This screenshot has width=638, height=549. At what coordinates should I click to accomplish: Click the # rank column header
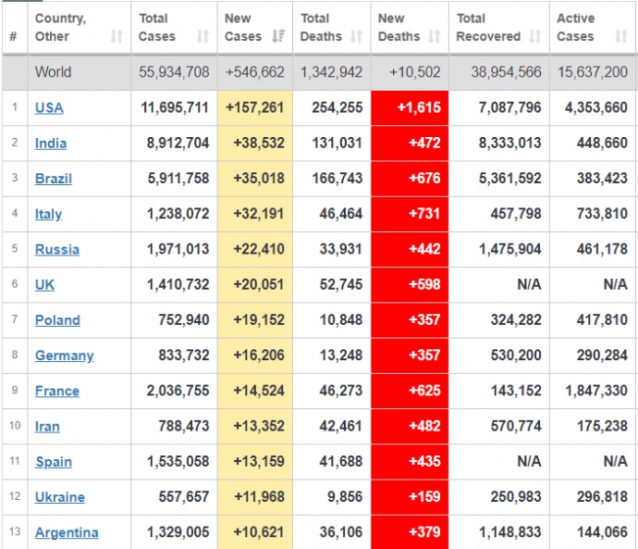click(13, 37)
